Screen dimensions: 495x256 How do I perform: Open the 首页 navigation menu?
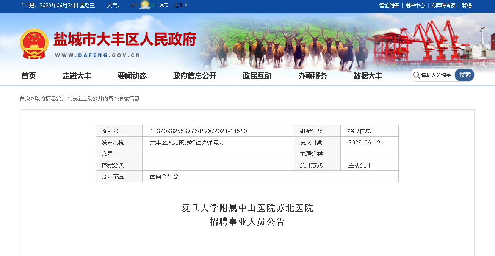tap(29, 76)
